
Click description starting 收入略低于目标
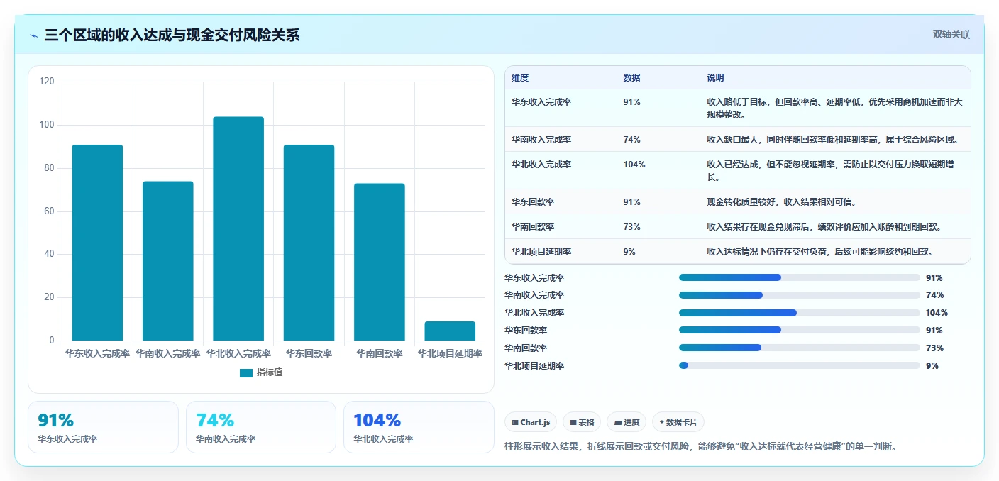(x=834, y=109)
